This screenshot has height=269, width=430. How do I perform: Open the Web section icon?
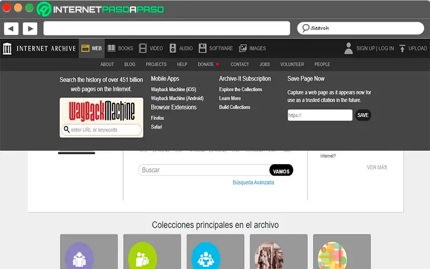[85, 48]
